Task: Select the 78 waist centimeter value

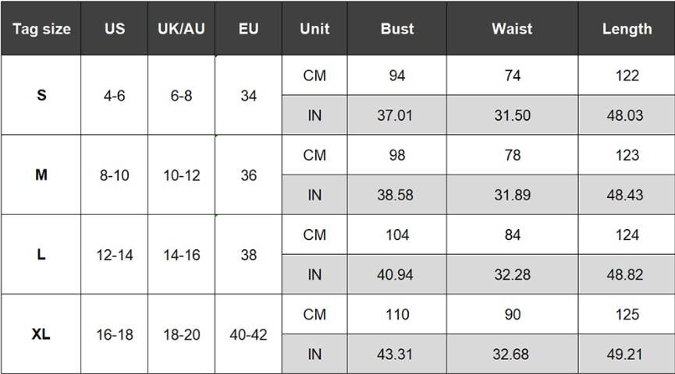Action: [x=512, y=155]
